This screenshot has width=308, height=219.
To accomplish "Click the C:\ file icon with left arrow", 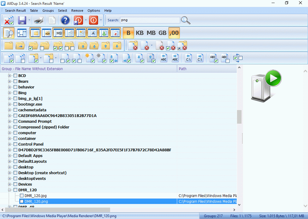I will coord(188,58).
